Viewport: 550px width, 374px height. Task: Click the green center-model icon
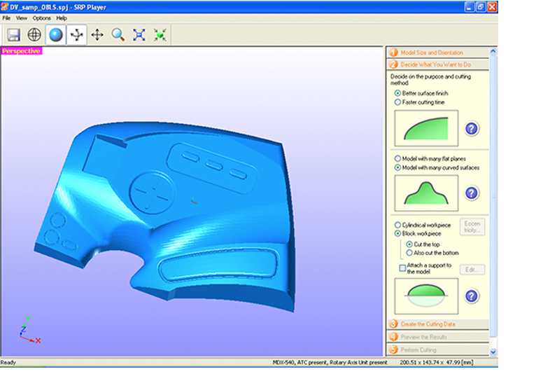coord(160,34)
